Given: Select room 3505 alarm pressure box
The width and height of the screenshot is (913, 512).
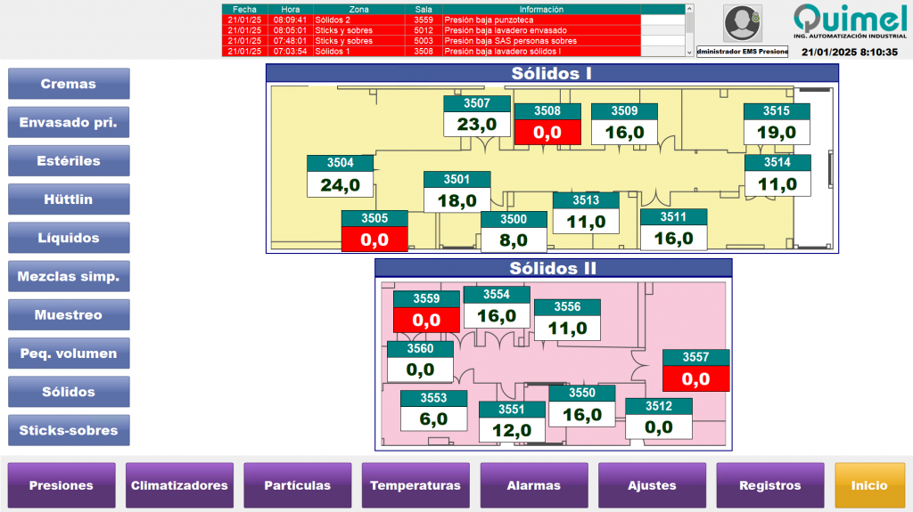Looking at the screenshot, I should (374, 239).
